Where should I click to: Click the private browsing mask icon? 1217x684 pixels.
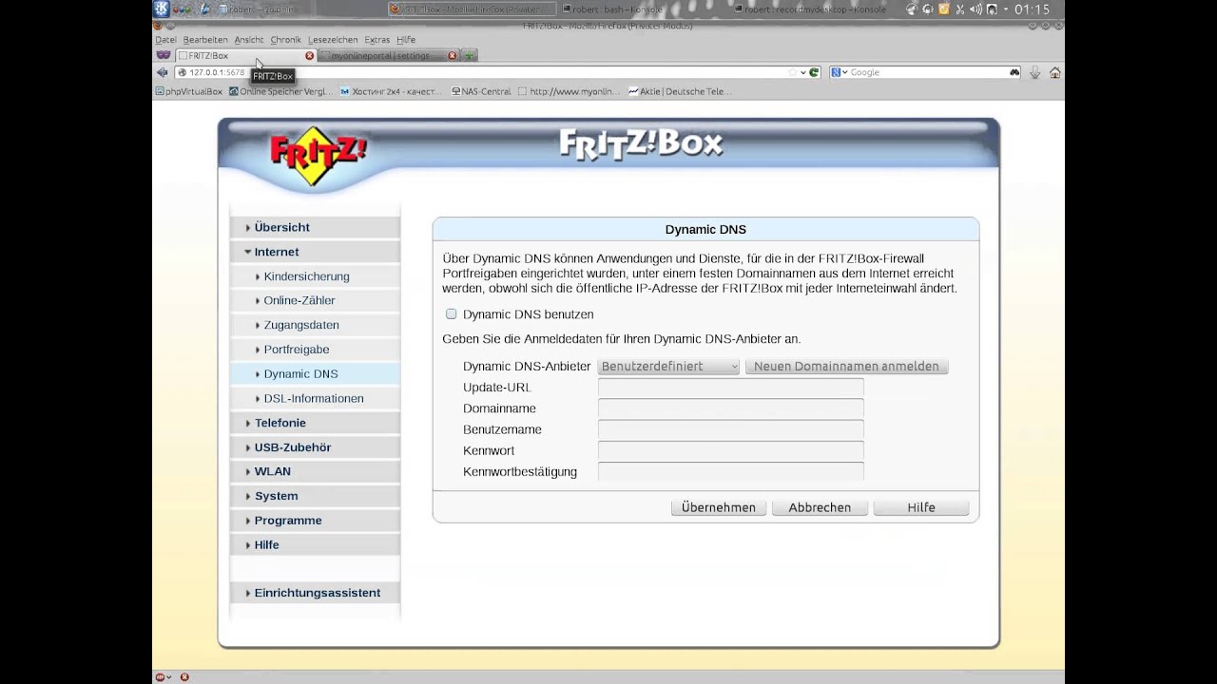click(163, 55)
